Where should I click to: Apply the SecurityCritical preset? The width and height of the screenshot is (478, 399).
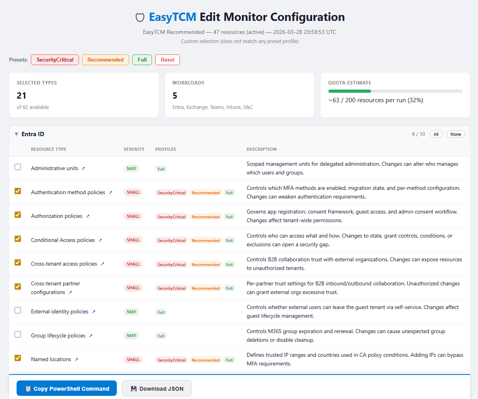pos(54,60)
